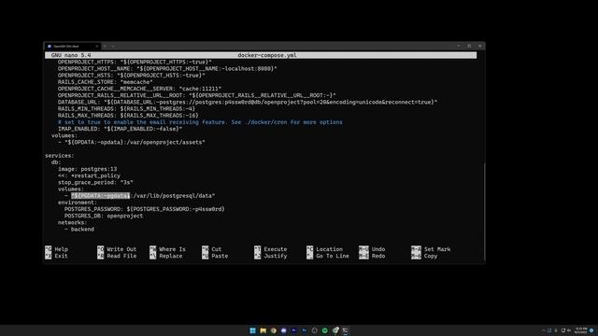The width and height of the screenshot is (598, 336).
Task: Click the Exit shortcut in nano
Action: click(x=56, y=256)
